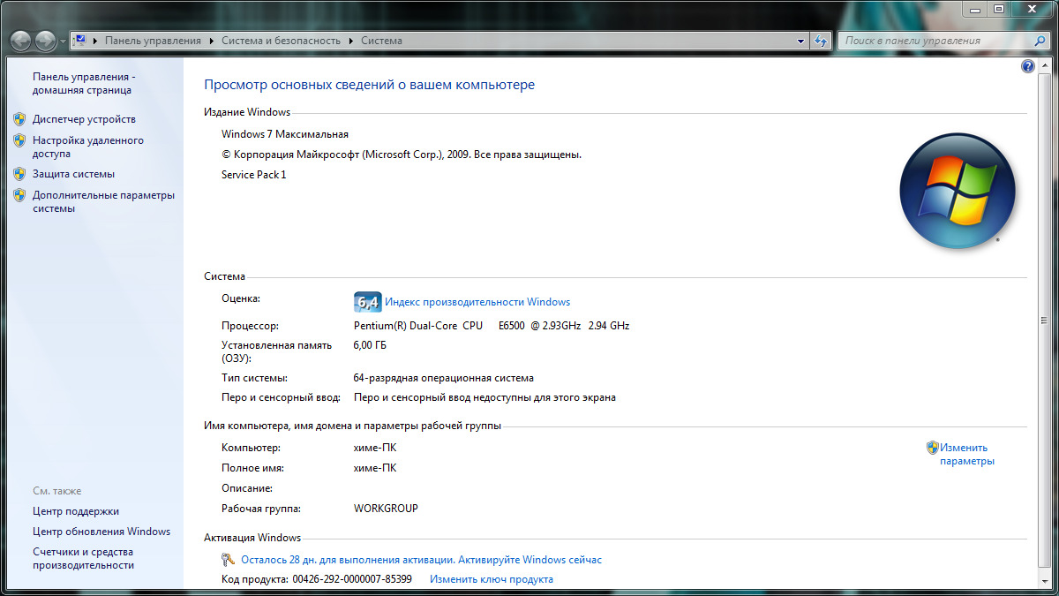Click the 6,4 performance rating badge

coord(367,302)
